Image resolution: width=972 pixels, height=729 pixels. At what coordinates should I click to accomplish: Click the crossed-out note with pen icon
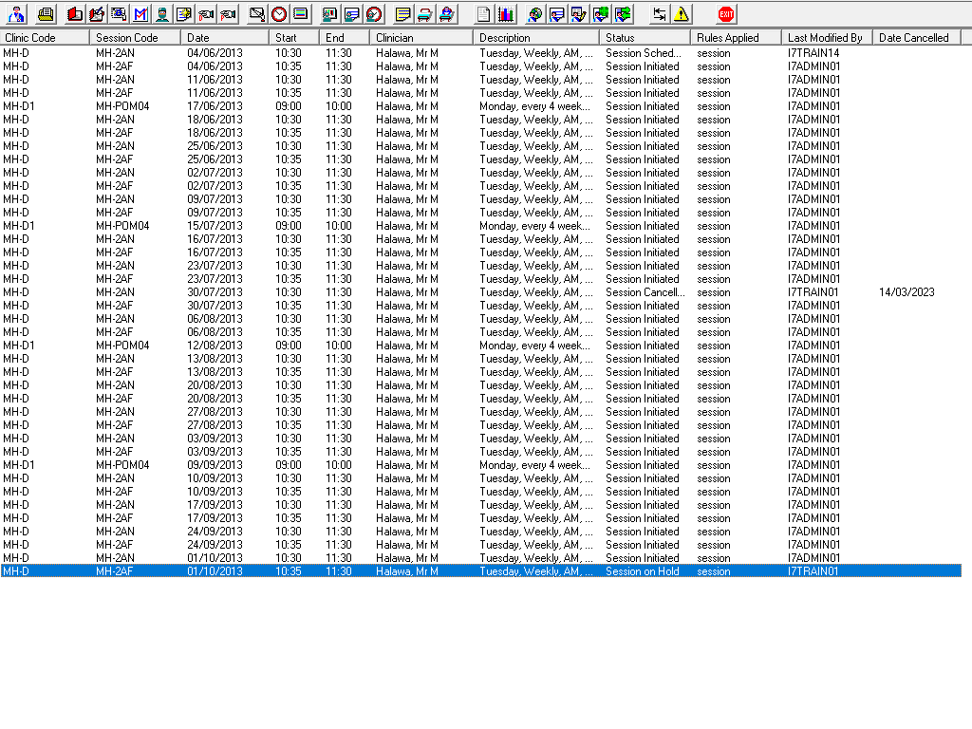[256, 13]
